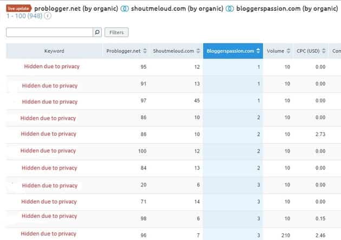Screen dimensions: 341x240
Task: Click the intersection icon before bloggerspassion.com
Action: pyautogui.click(x=229, y=9)
